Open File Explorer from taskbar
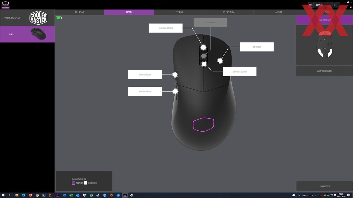Image resolution: width=353 pixels, height=198 pixels. pyautogui.click(x=17, y=195)
